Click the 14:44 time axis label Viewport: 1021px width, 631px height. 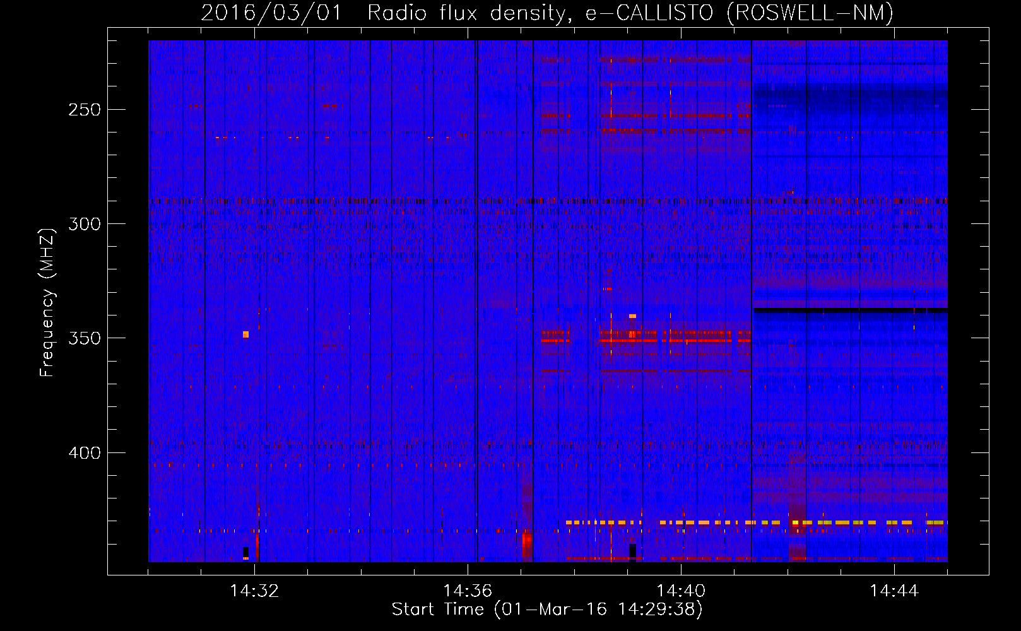tap(894, 591)
